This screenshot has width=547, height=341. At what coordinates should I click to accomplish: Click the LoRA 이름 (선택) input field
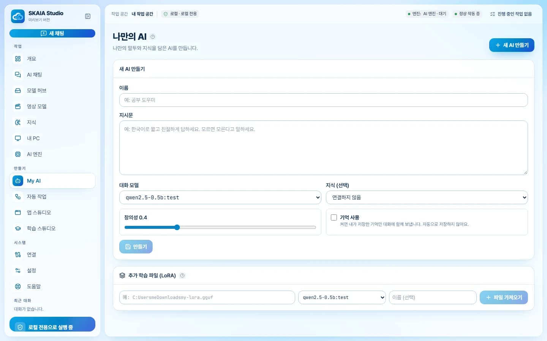tap(433, 297)
